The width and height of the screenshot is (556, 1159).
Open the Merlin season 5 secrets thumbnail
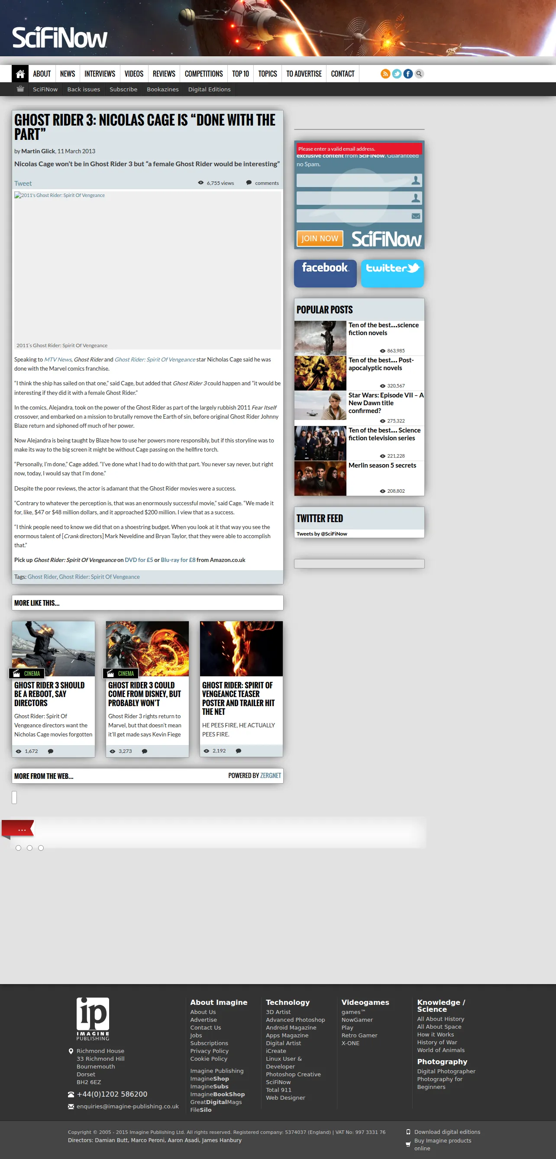[x=320, y=478]
